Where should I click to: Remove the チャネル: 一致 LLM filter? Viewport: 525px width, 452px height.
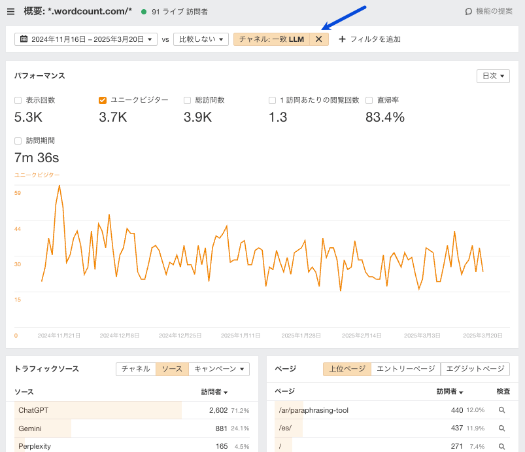319,39
